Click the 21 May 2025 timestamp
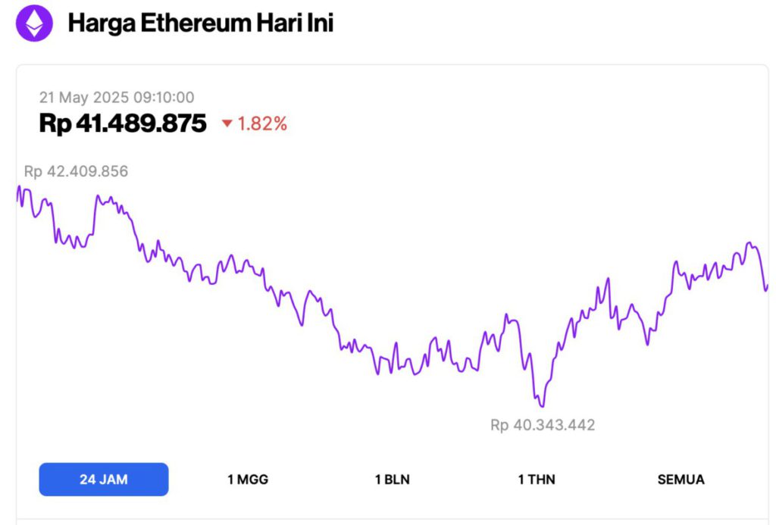The height and width of the screenshot is (525, 776). tap(117, 97)
